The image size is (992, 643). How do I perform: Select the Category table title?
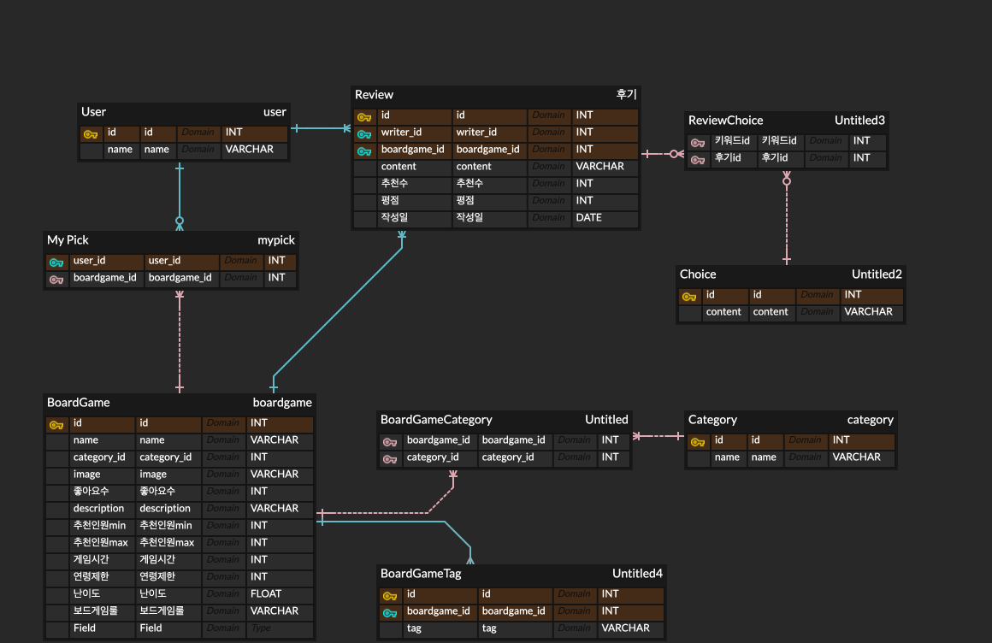pos(712,420)
